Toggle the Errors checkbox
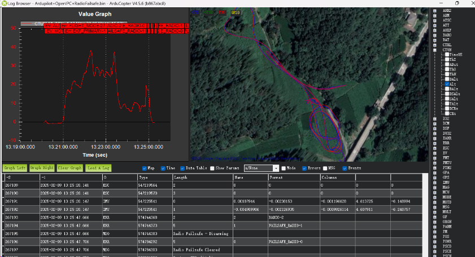This screenshot has height=257, width=475. click(x=304, y=168)
